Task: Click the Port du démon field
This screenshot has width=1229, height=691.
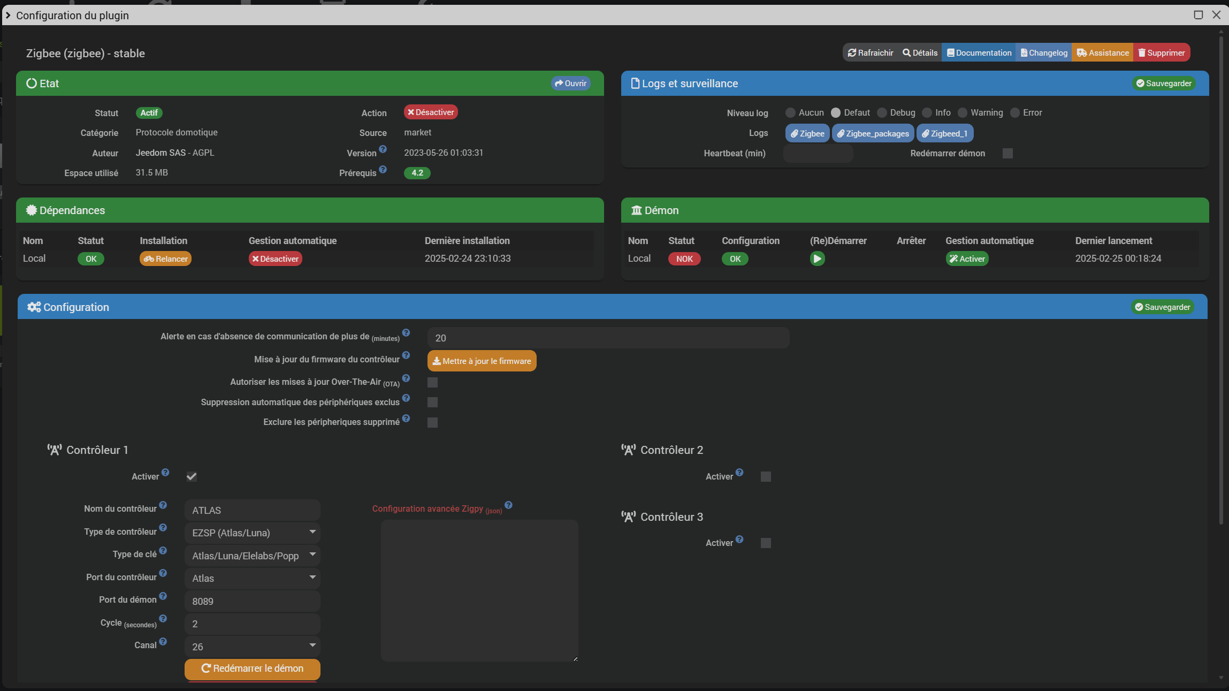Action: pyautogui.click(x=252, y=601)
